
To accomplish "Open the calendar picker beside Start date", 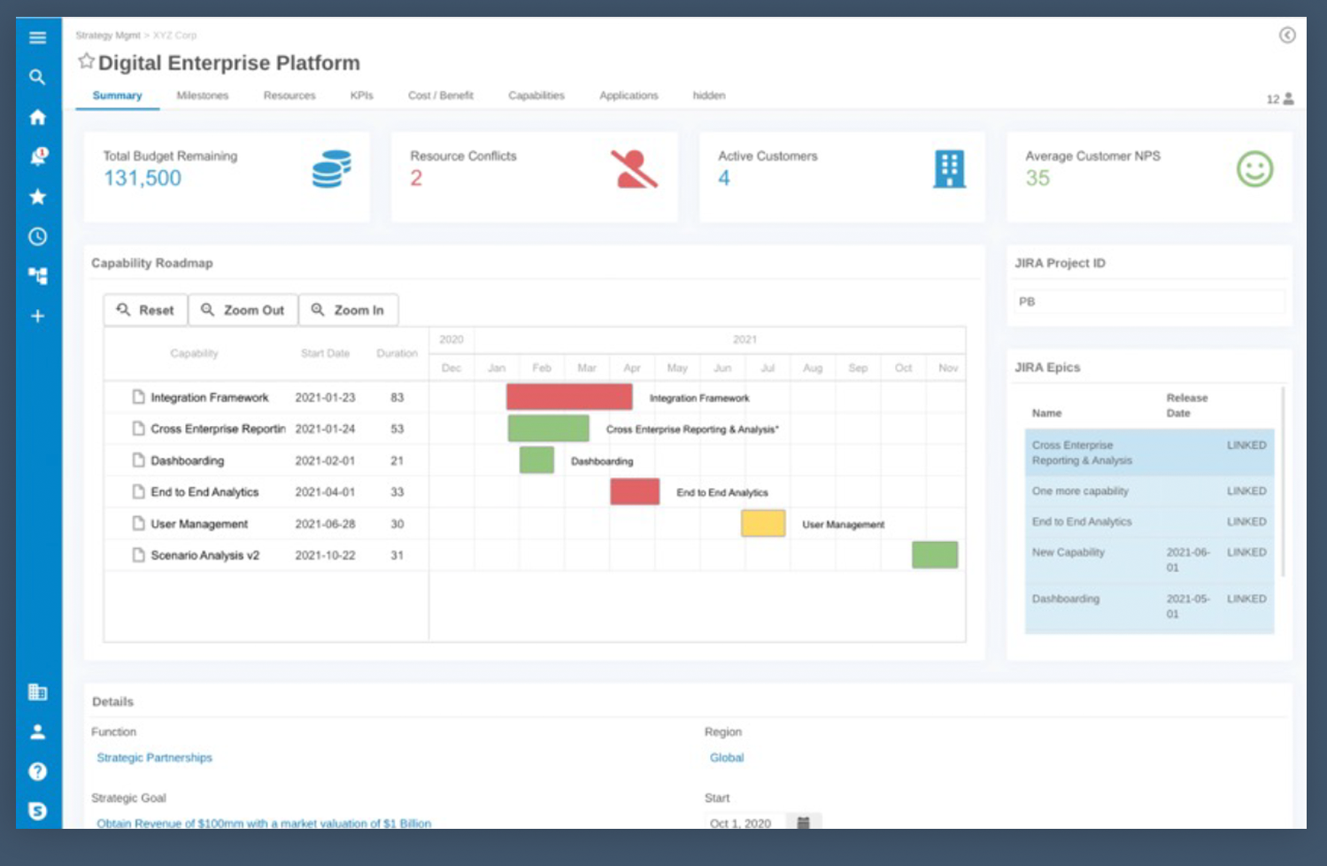I will (x=803, y=823).
